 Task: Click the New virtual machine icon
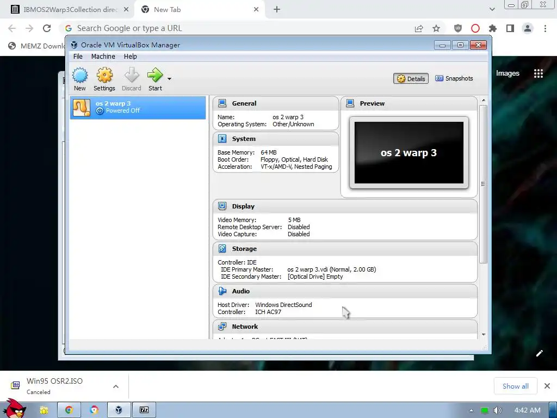point(80,75)
